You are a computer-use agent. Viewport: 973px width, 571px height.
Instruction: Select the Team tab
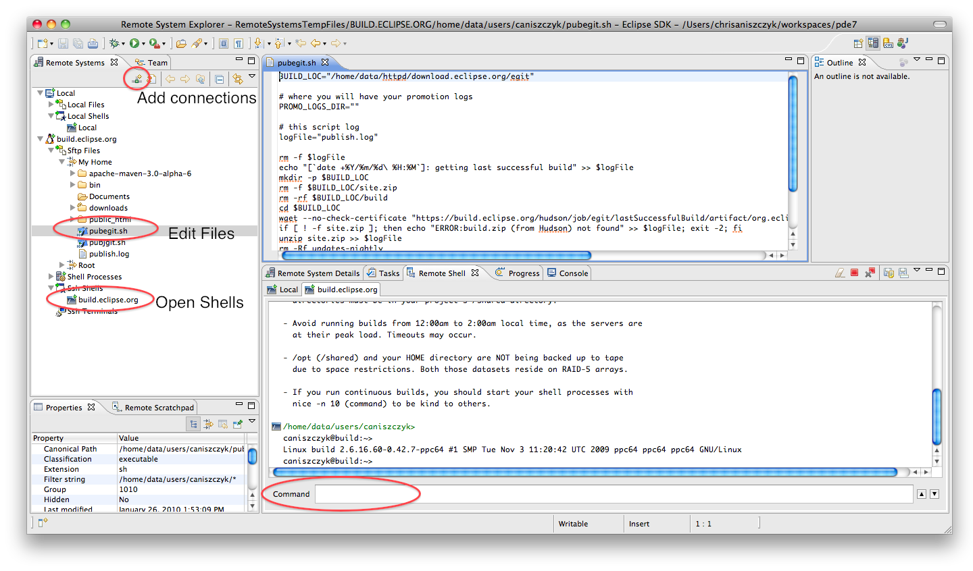pos(151,63)
